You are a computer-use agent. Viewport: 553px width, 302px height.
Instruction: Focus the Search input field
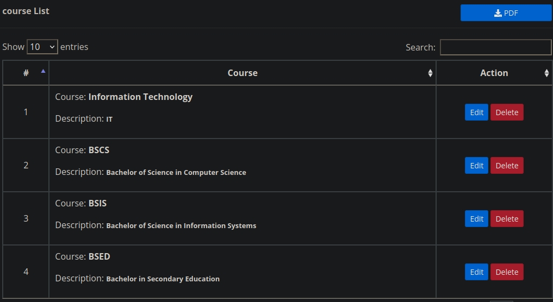pyautogui.click(x=495, y=47)
